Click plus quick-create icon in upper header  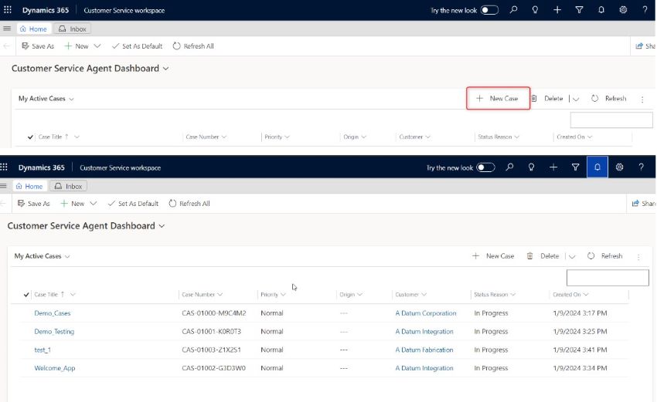point(557,9)
